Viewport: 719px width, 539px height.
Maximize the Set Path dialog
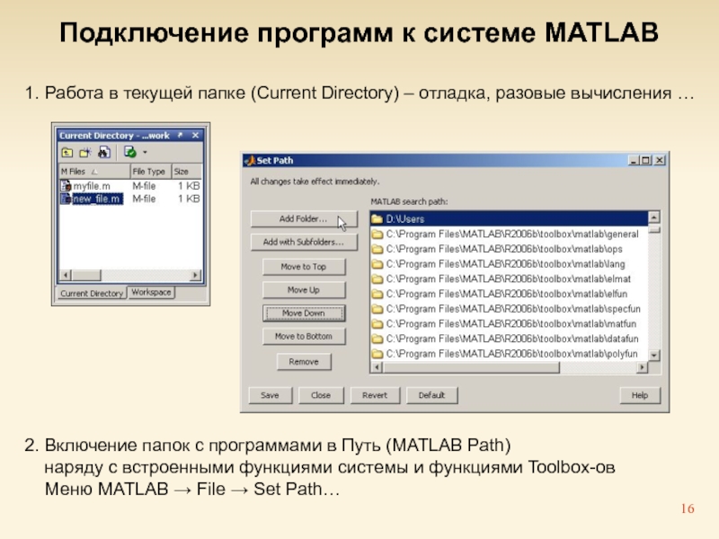pyautogui.click(x=645, y=161)
